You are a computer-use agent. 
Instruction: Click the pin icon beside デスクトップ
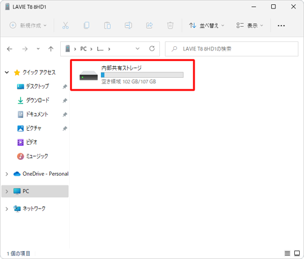pyautogui.click(x=64, y=87)
